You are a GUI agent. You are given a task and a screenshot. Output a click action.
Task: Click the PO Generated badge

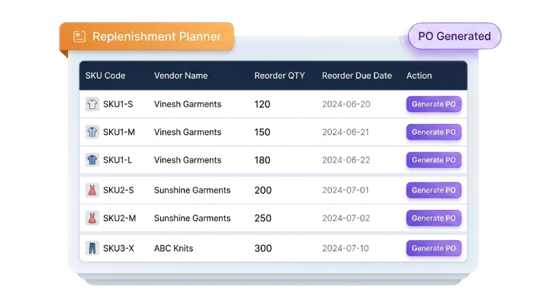point(455,36)
